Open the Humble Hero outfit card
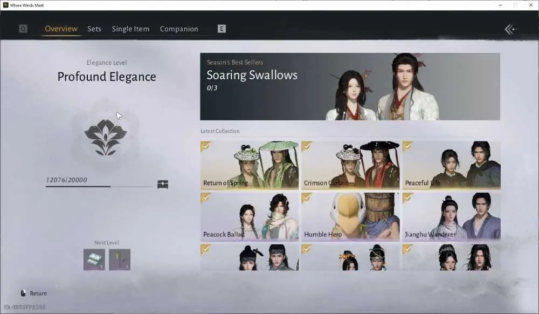Screen dimensions: 539x314 (351, 217)
